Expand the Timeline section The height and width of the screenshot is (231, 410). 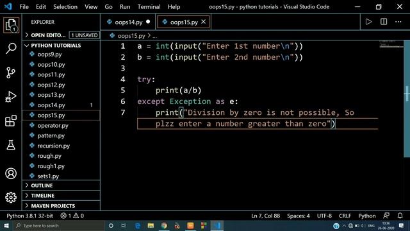pos(61,196)
